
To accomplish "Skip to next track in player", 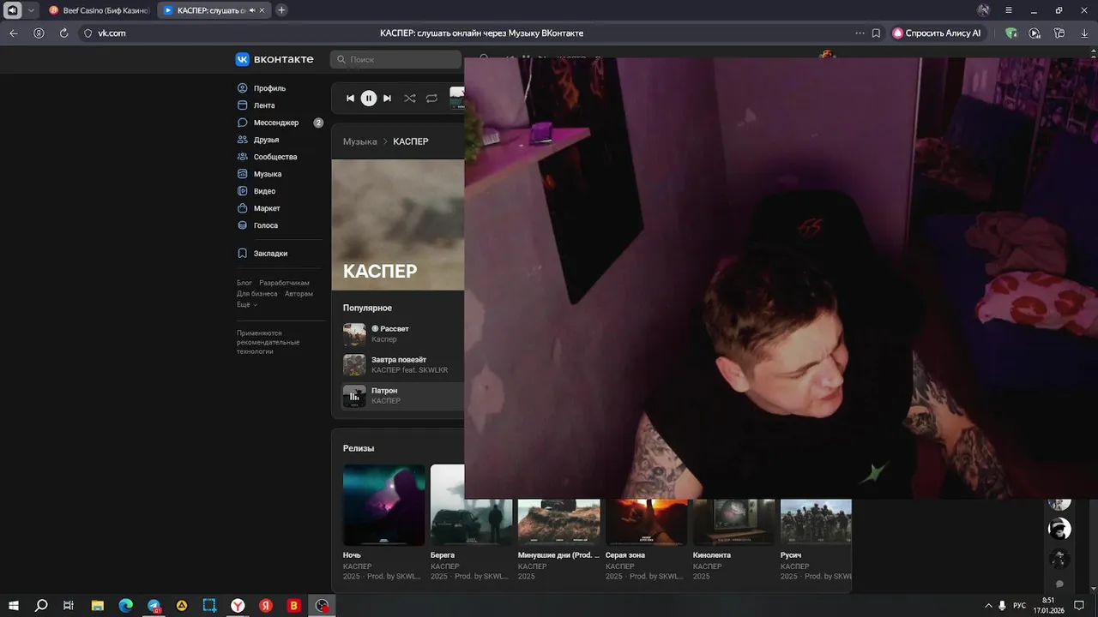I will (x=387, y=99).
